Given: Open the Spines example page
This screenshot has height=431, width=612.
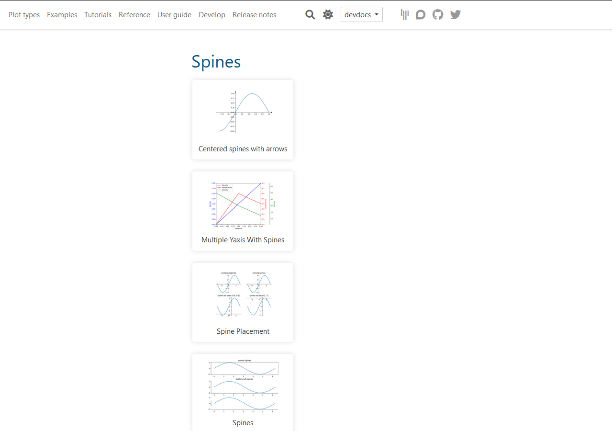Looking at the screenshot, I should click(x=243, y=422).
